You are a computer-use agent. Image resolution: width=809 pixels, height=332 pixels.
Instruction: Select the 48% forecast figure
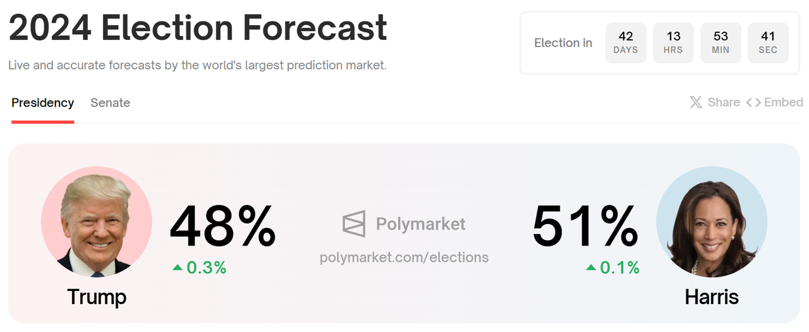(x=222, y=225)
